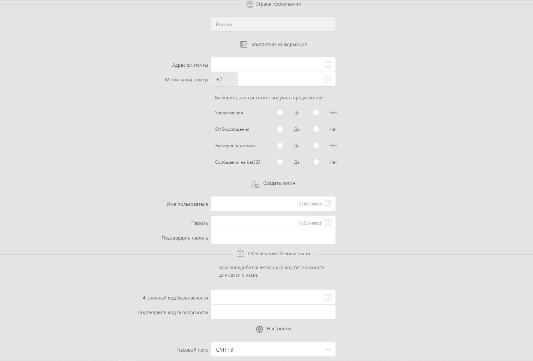The width and height of the screenshot is (533, 361).
Task: Click the +7 phone country code prefix
Action: pos(224,79)
